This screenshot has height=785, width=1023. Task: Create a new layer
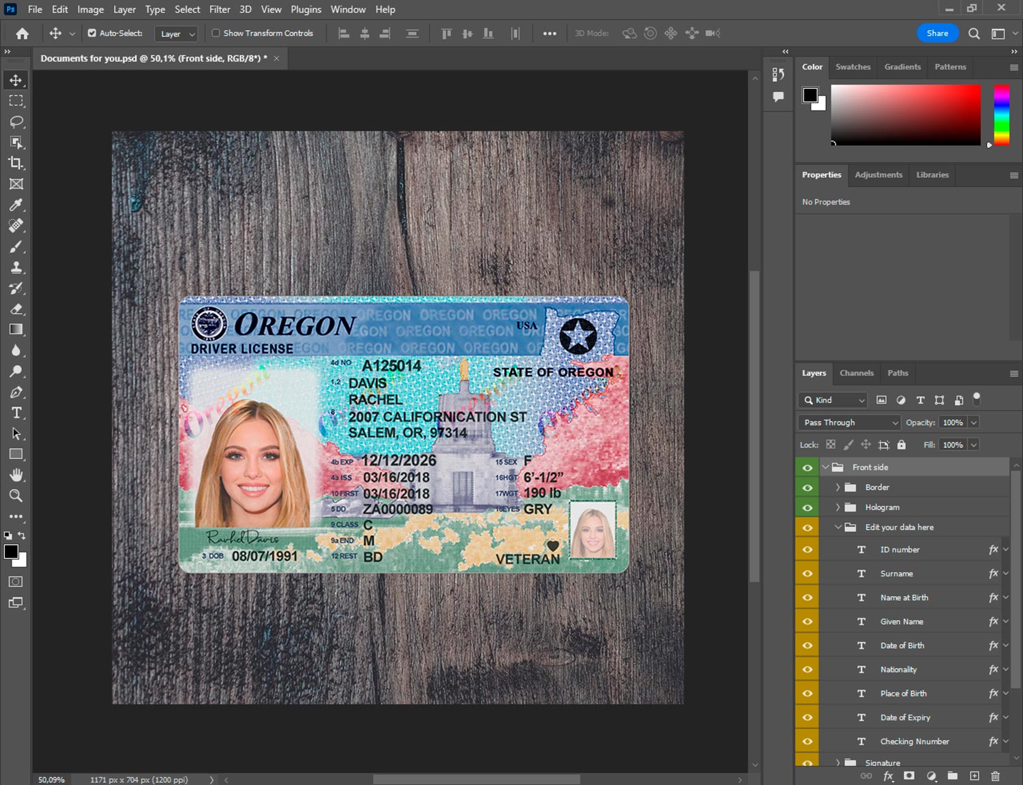click(975, 776)
